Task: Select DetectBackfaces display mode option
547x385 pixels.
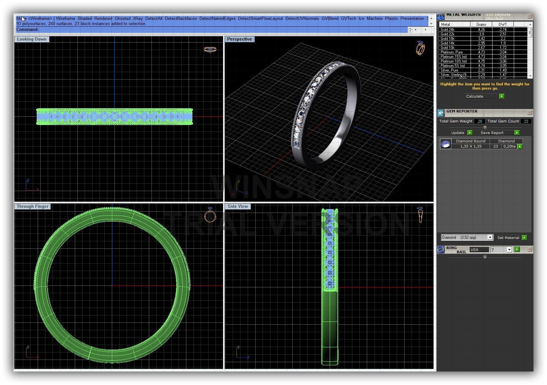Action: 181,19
